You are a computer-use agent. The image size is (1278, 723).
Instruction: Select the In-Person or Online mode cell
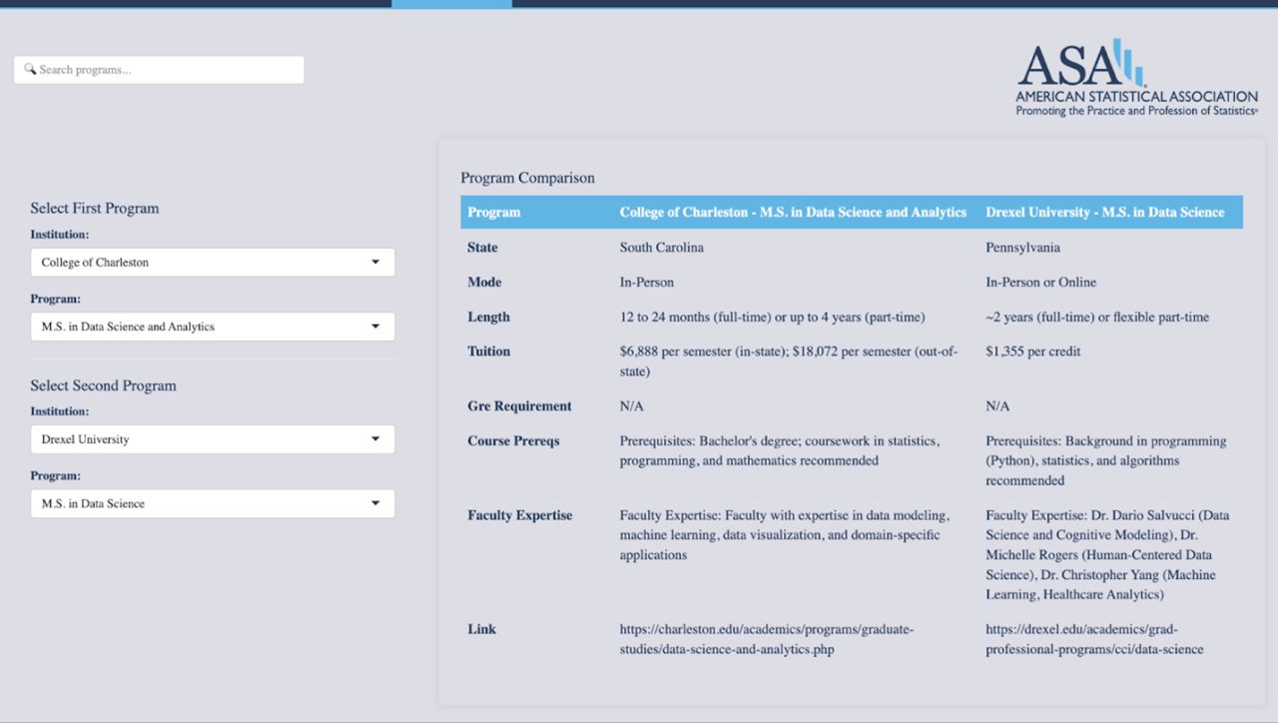point(1041,283)
